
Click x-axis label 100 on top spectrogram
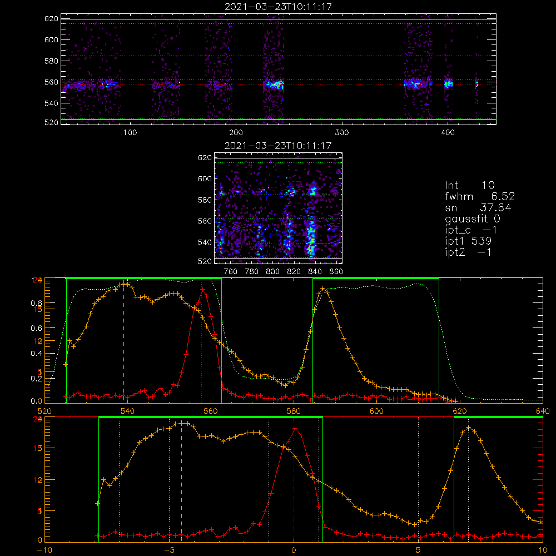tap(130, 133)
